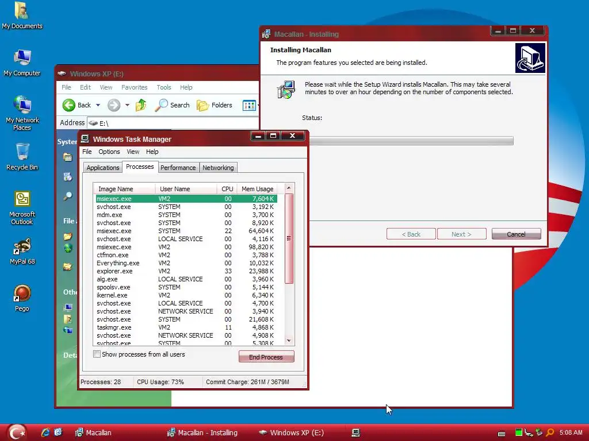Viewport: 589px width, 441px height.
Task: Open Task Manager's File menu
Action: 87,152
